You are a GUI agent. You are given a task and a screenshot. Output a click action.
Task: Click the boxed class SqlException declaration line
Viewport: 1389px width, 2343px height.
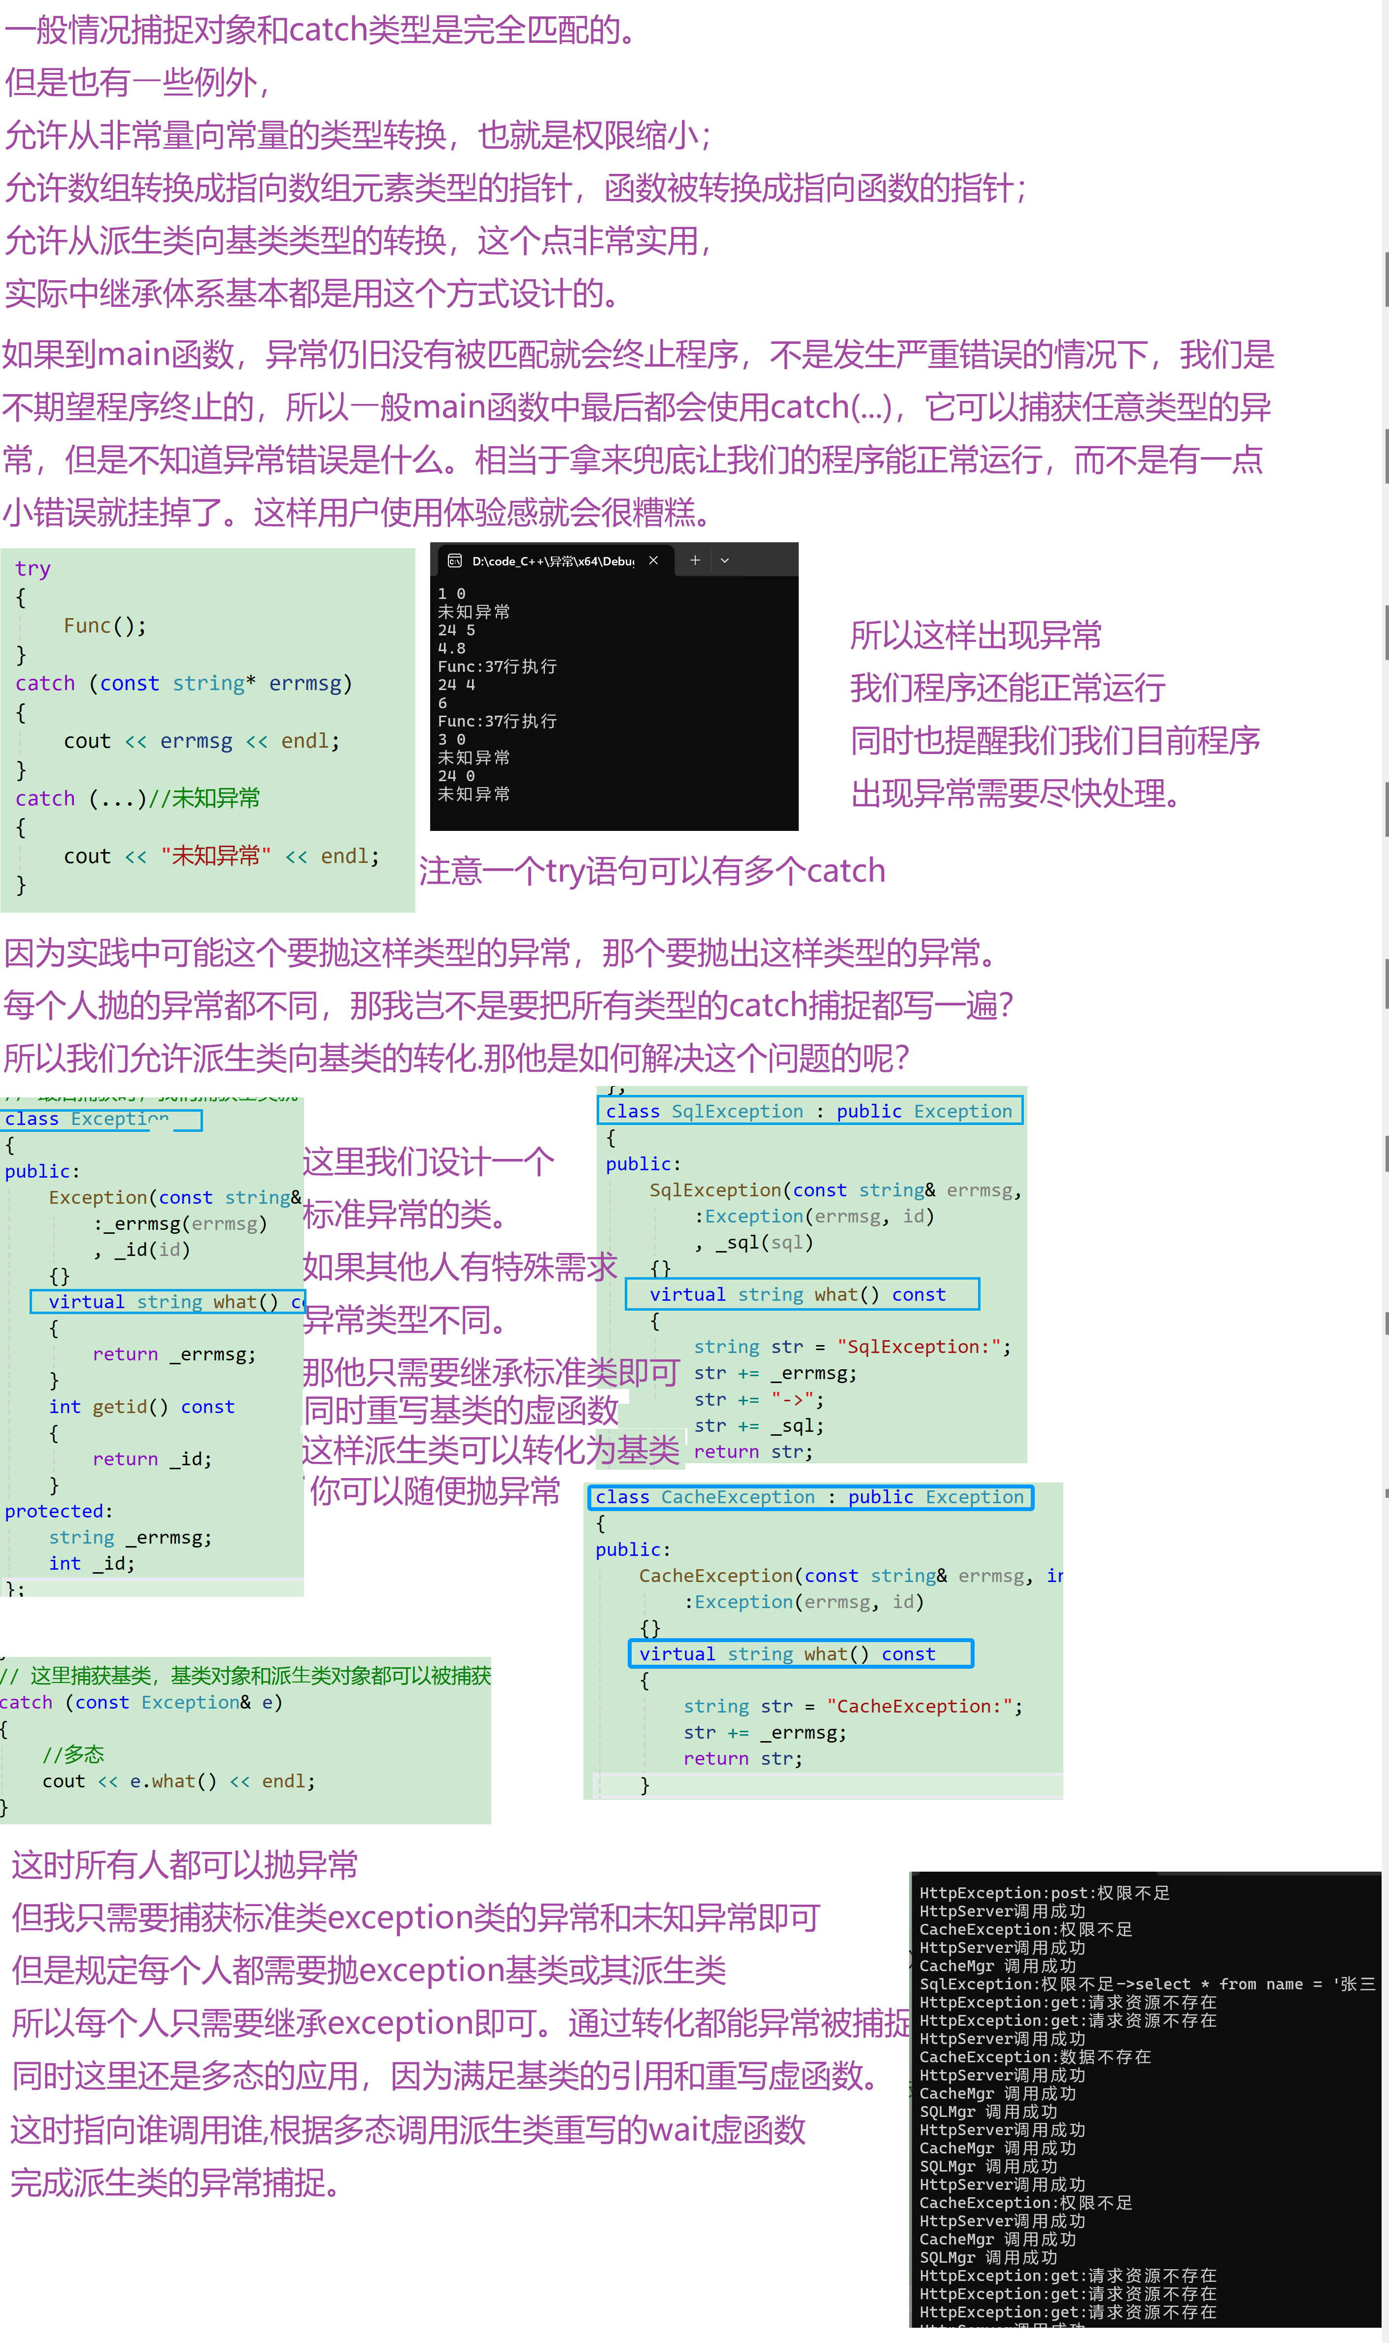[x=809, y=1111]
